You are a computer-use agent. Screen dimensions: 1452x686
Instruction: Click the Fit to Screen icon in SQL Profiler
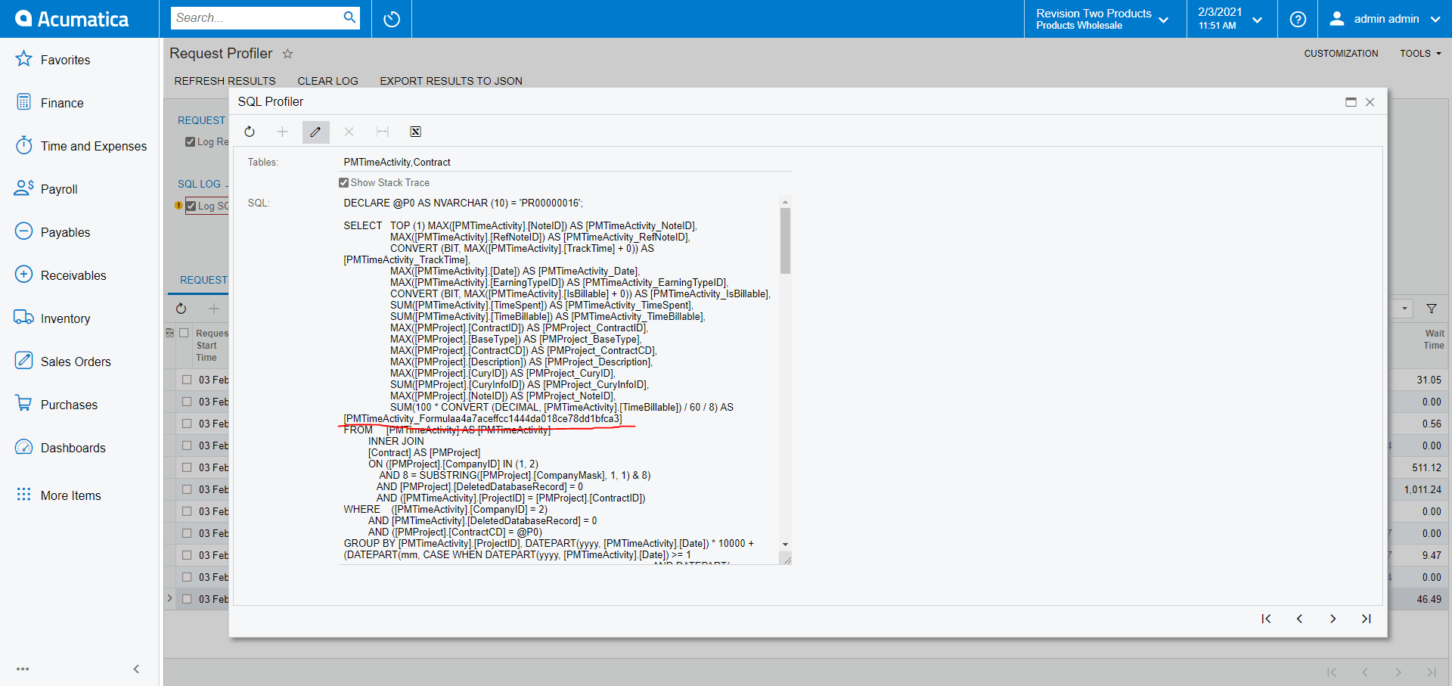coord(382,132)
